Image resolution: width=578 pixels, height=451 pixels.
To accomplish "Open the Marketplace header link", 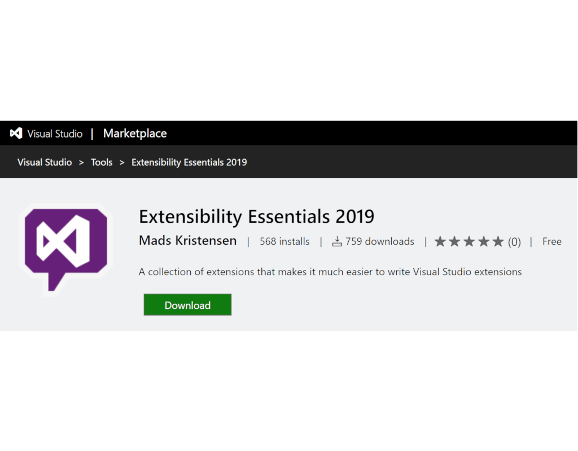I will pyautogui.click(x=135, y=133).
